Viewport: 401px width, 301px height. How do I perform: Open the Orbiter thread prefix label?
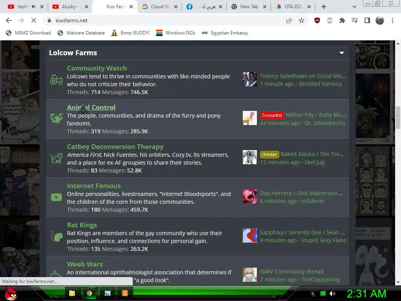pyautogui.click(x=269, y=154)
